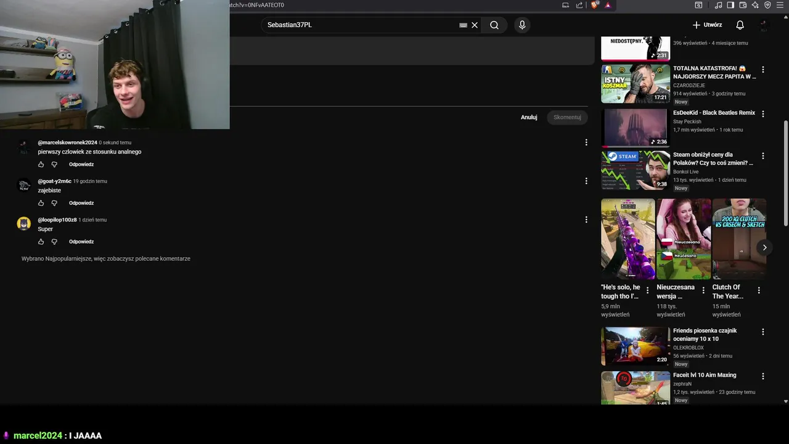Image resolution: width=789 pixels, height=444 pixels.
Task: Like the marcelskowronek2024 comment
Action: coord(41,165)
